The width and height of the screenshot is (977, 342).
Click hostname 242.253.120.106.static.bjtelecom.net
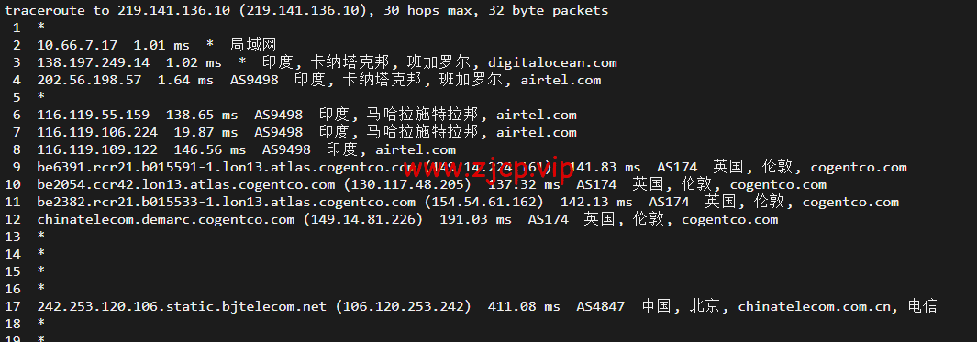point(182,306)
